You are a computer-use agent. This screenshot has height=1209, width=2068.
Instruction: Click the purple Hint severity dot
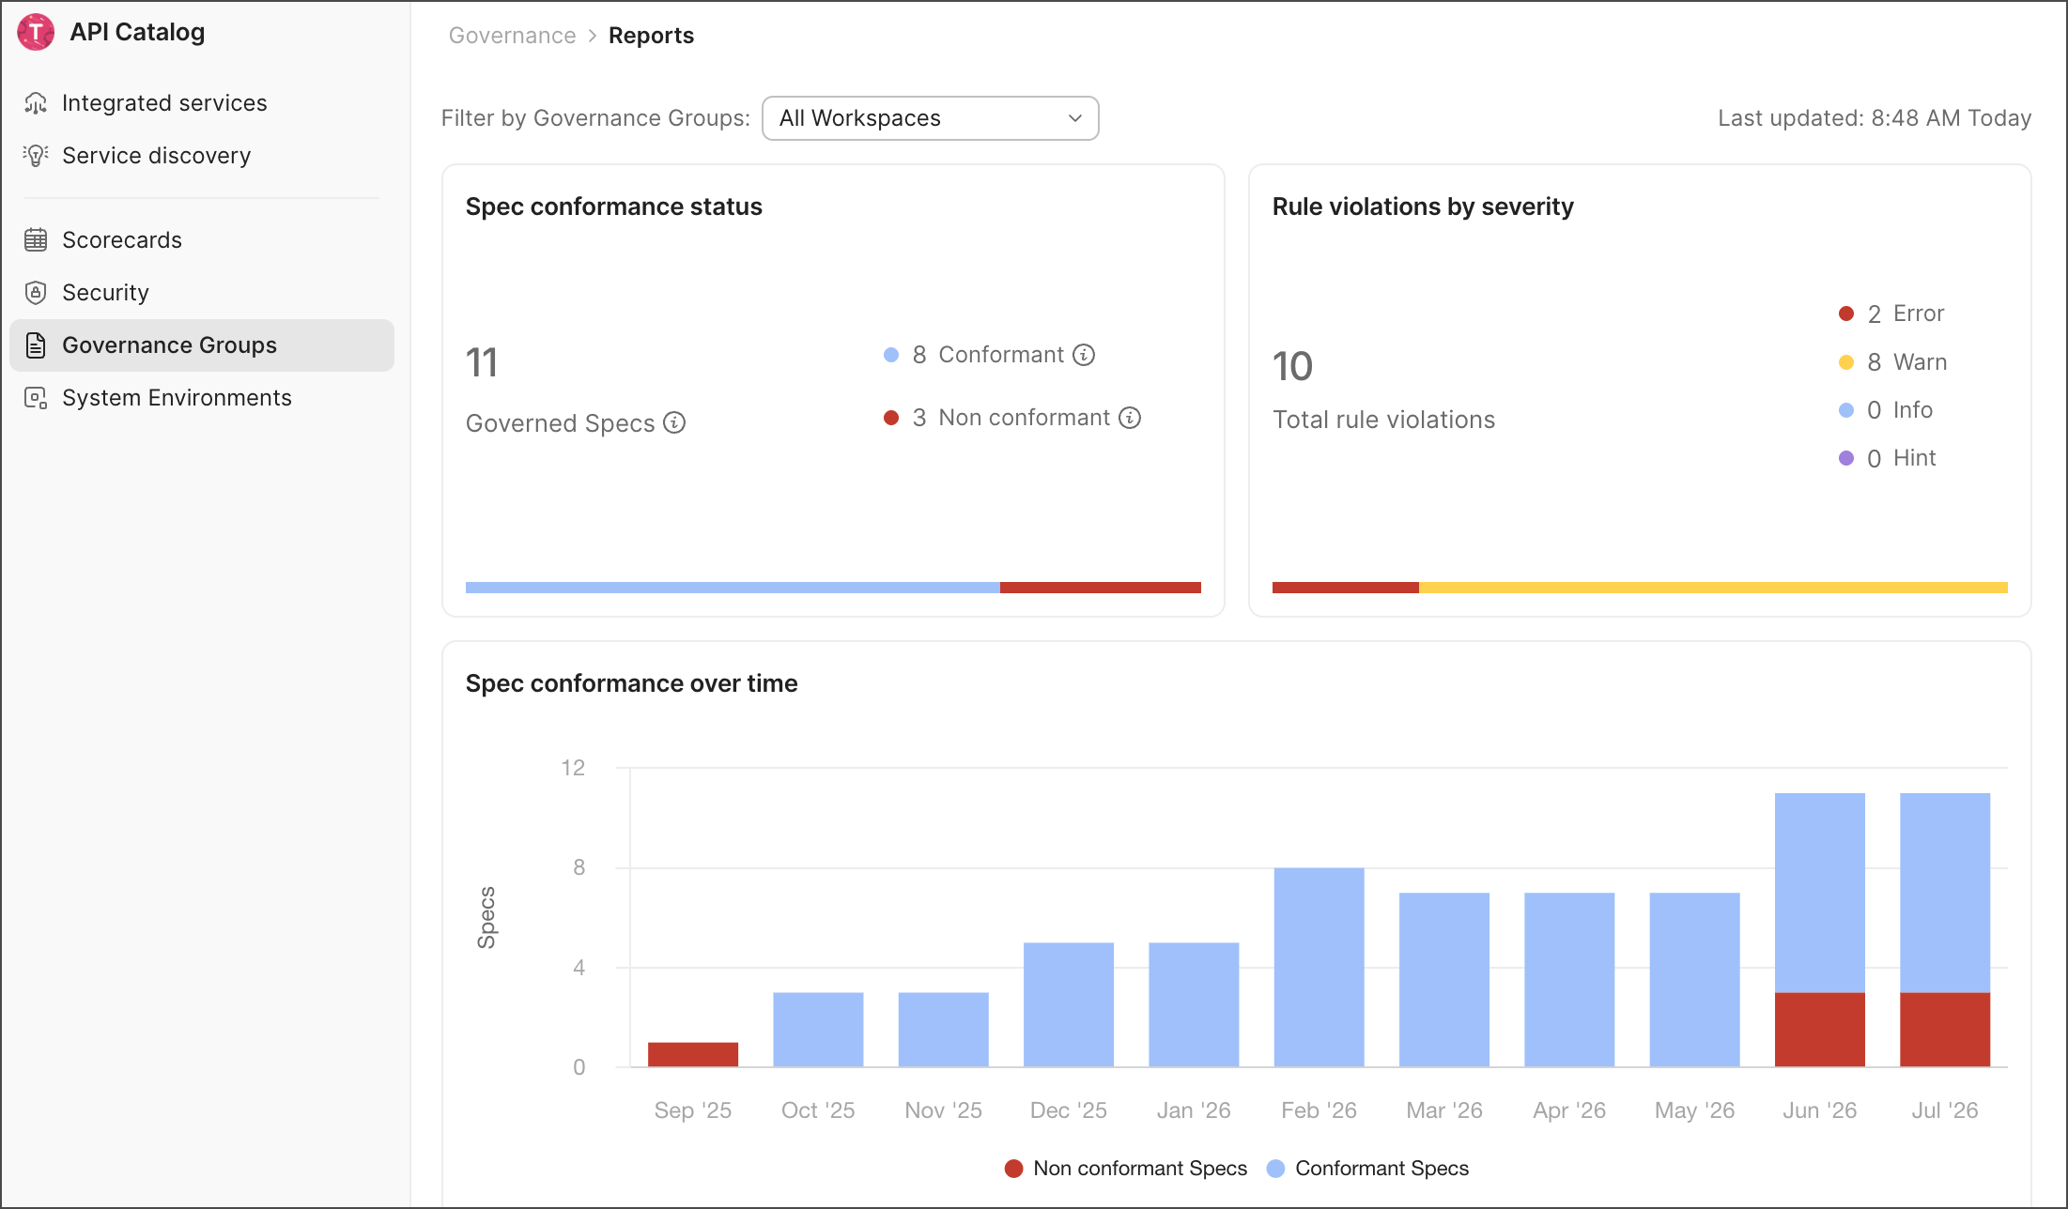1846,458
